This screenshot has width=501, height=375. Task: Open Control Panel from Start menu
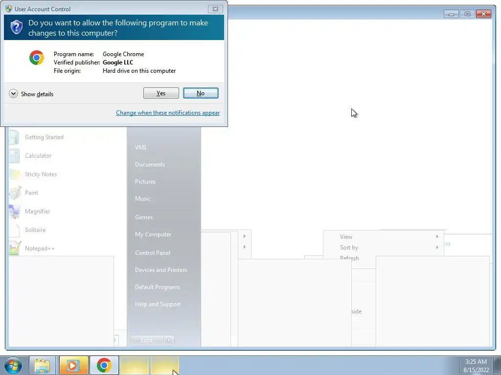[153, 253]
